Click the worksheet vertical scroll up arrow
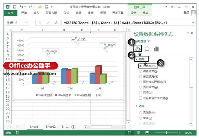Viewport: 199px width, 138px height. (x=128, y=30)
